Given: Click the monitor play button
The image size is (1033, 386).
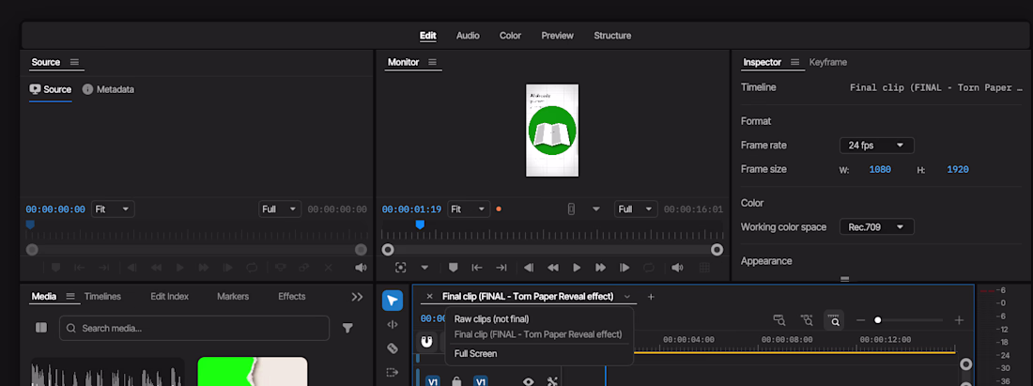Looking at the screenshot, I should (x=577, y=268).
